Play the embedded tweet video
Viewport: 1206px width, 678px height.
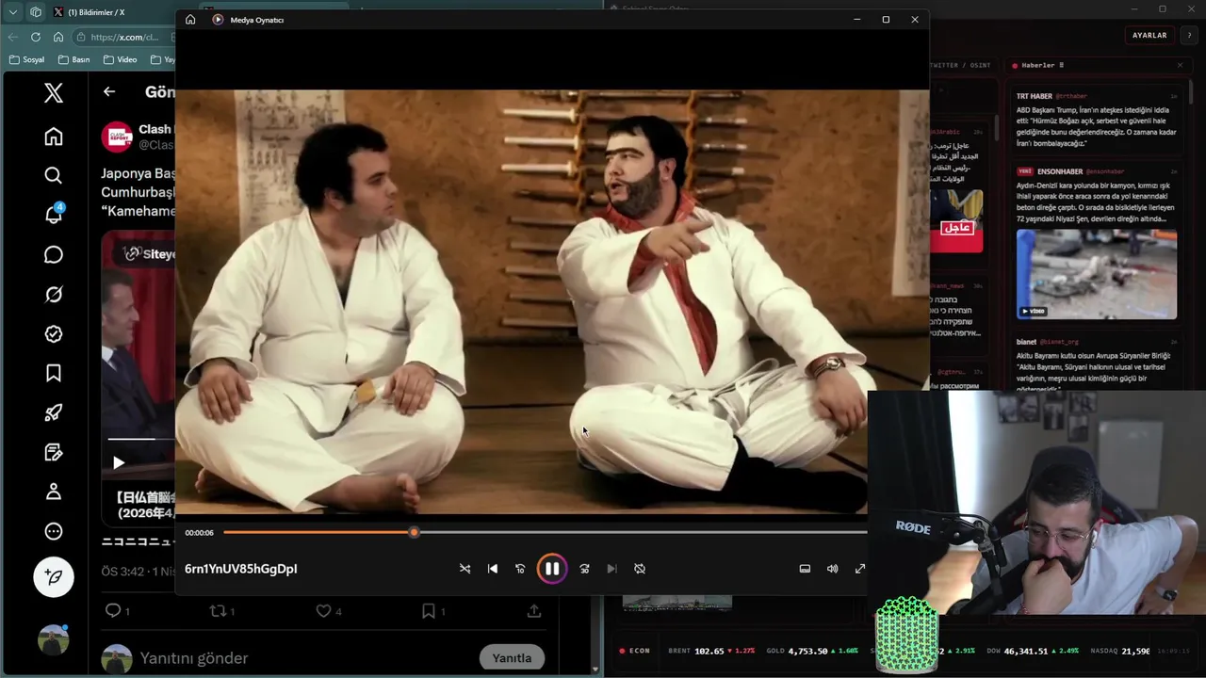(x=118, y=462)
